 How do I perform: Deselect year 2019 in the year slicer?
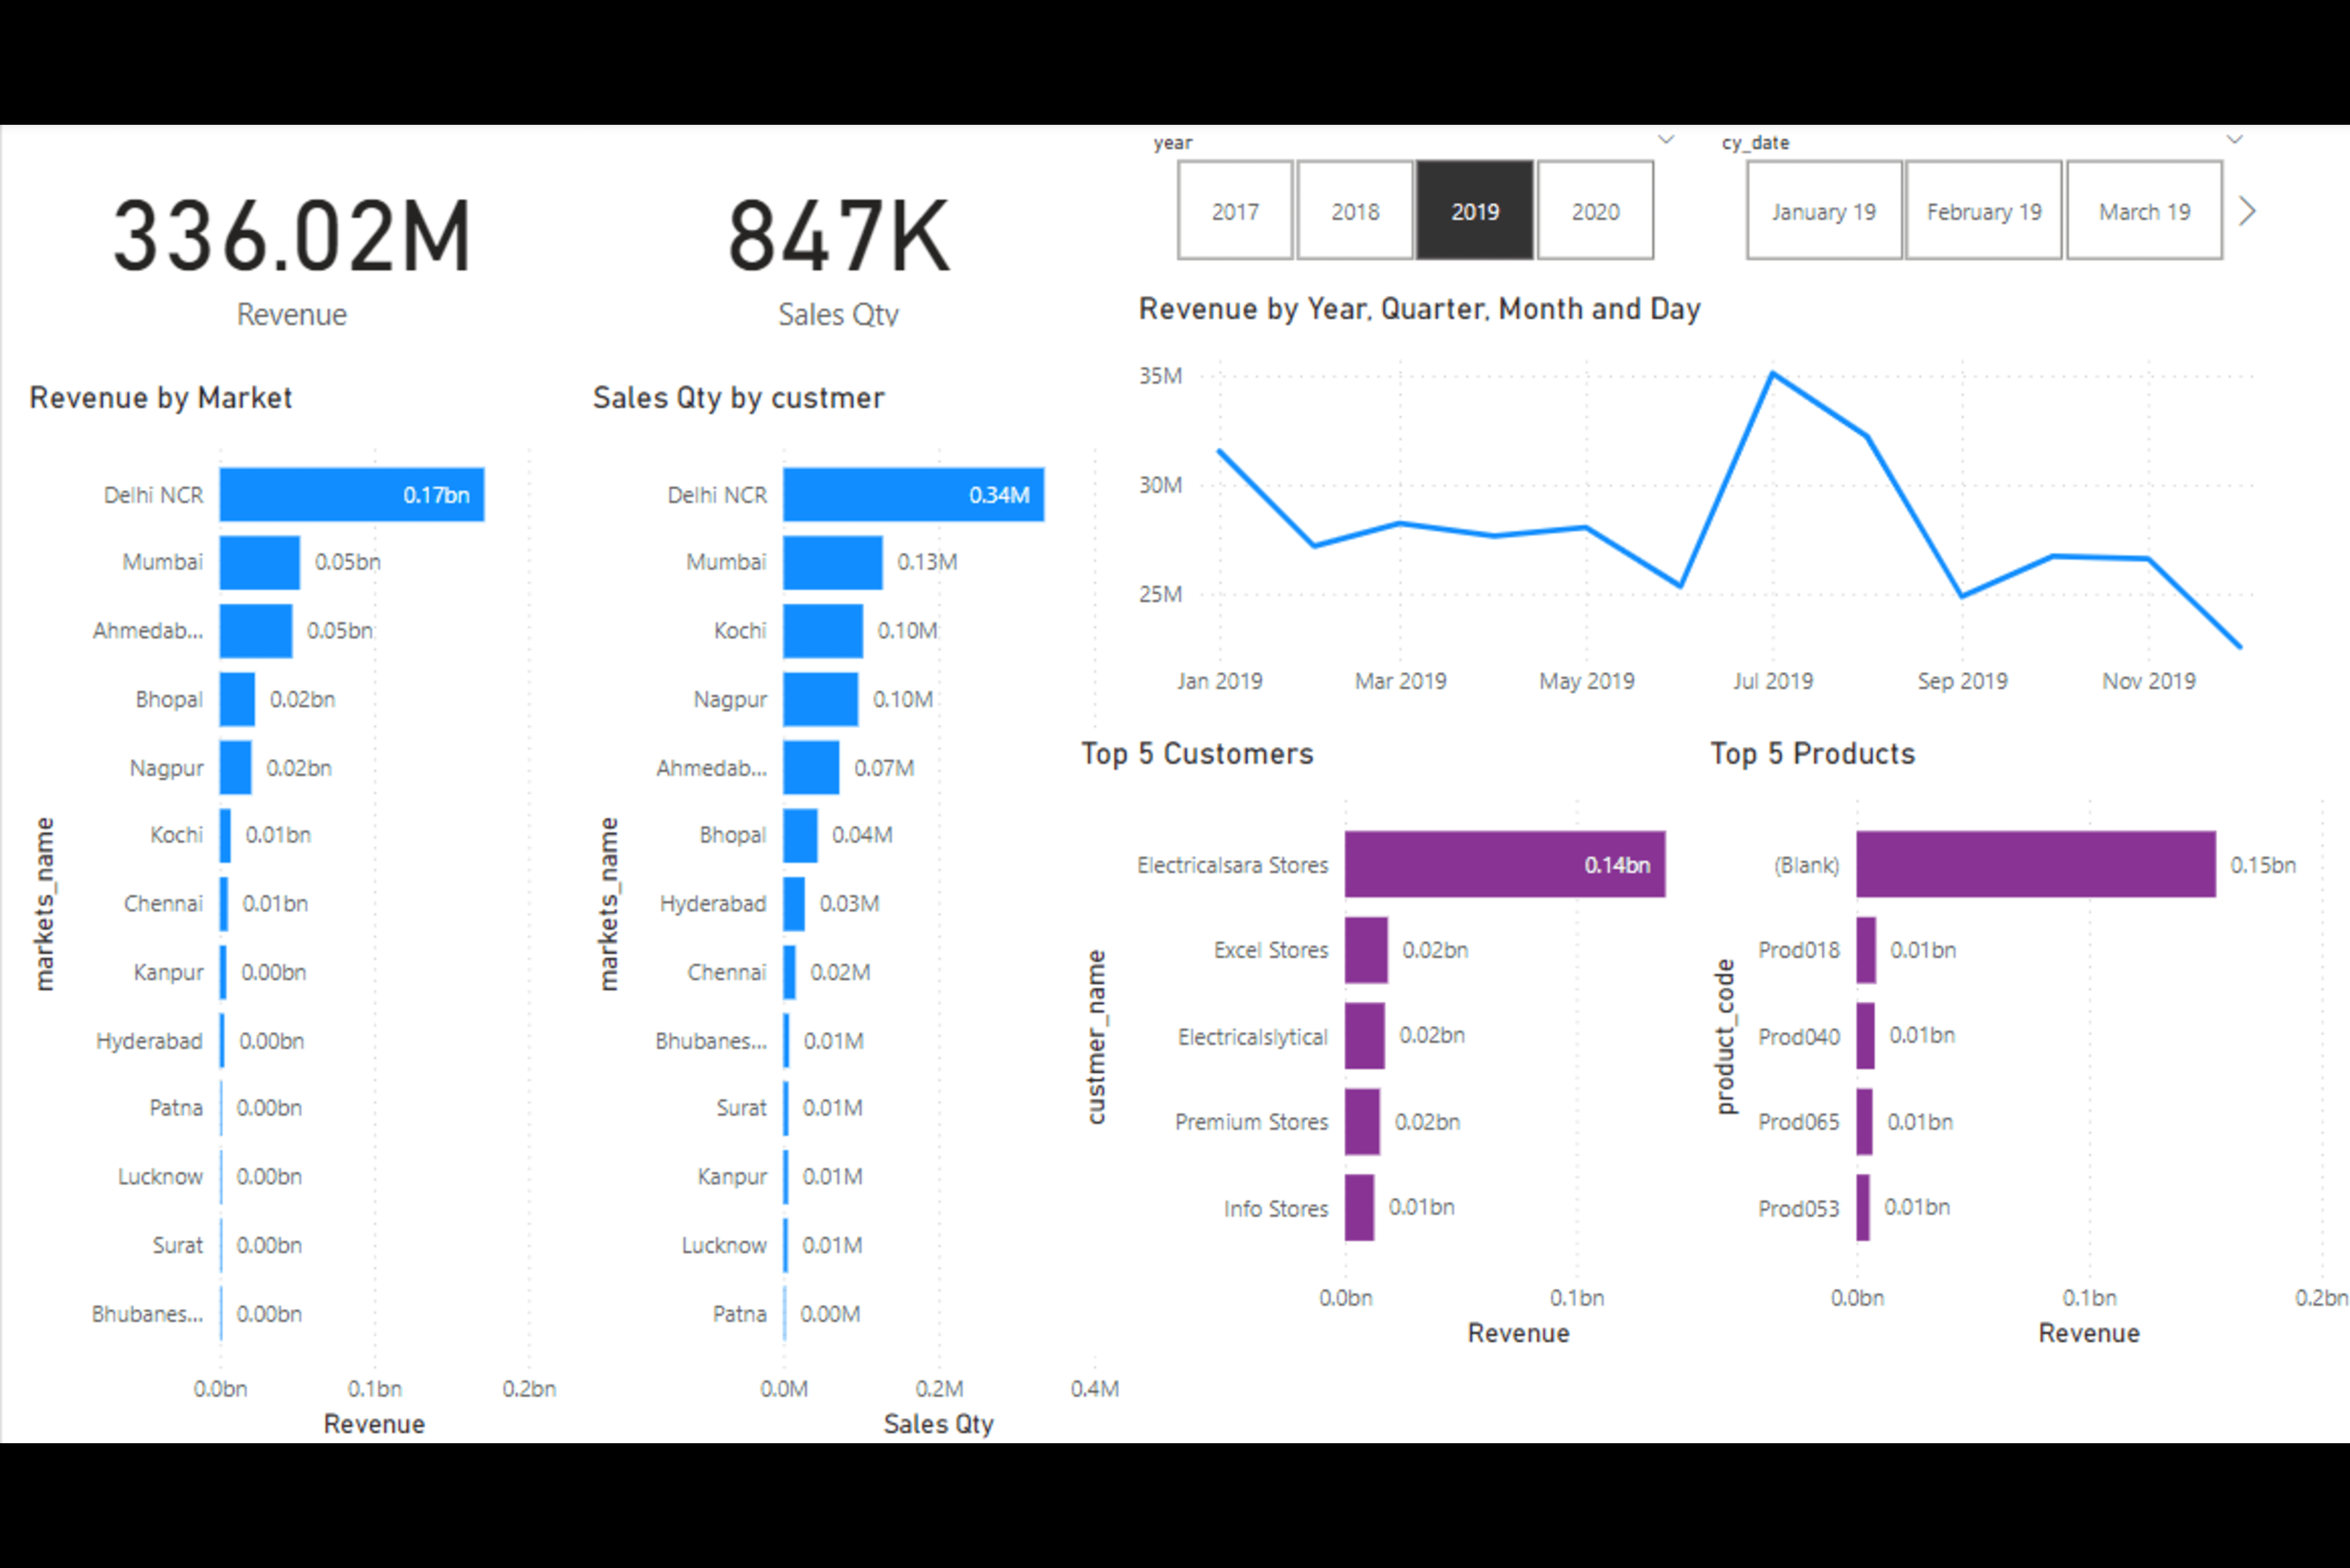coord(1475,211)
